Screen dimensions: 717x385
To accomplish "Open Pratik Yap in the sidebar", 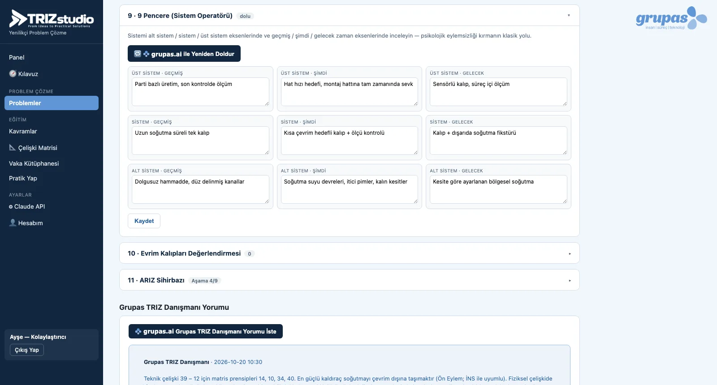I will pyautogui.click(x=52, y=178).
